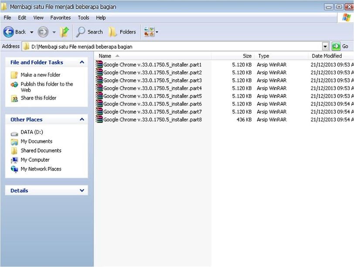Select WinRAR icon of installer.part3
The height and width of the screenshot is (267, 354).
tap(99, 80)
